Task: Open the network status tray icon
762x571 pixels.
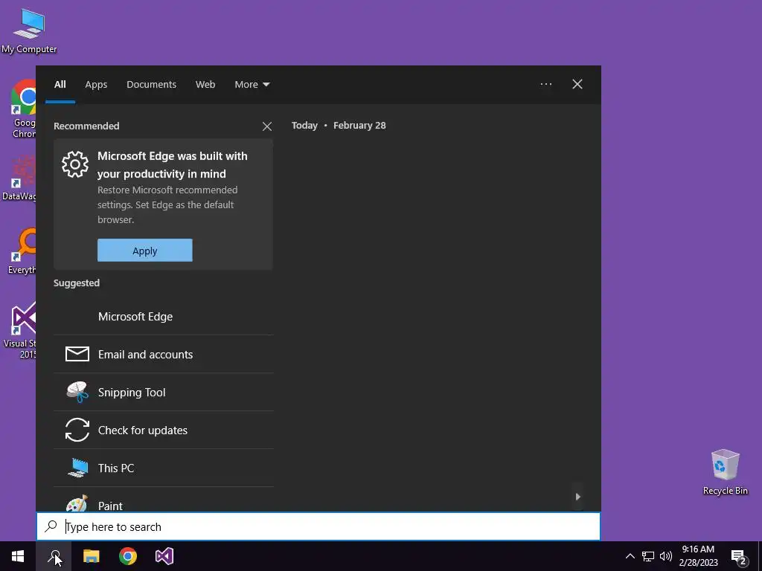Action: click(x=648, y=556)
